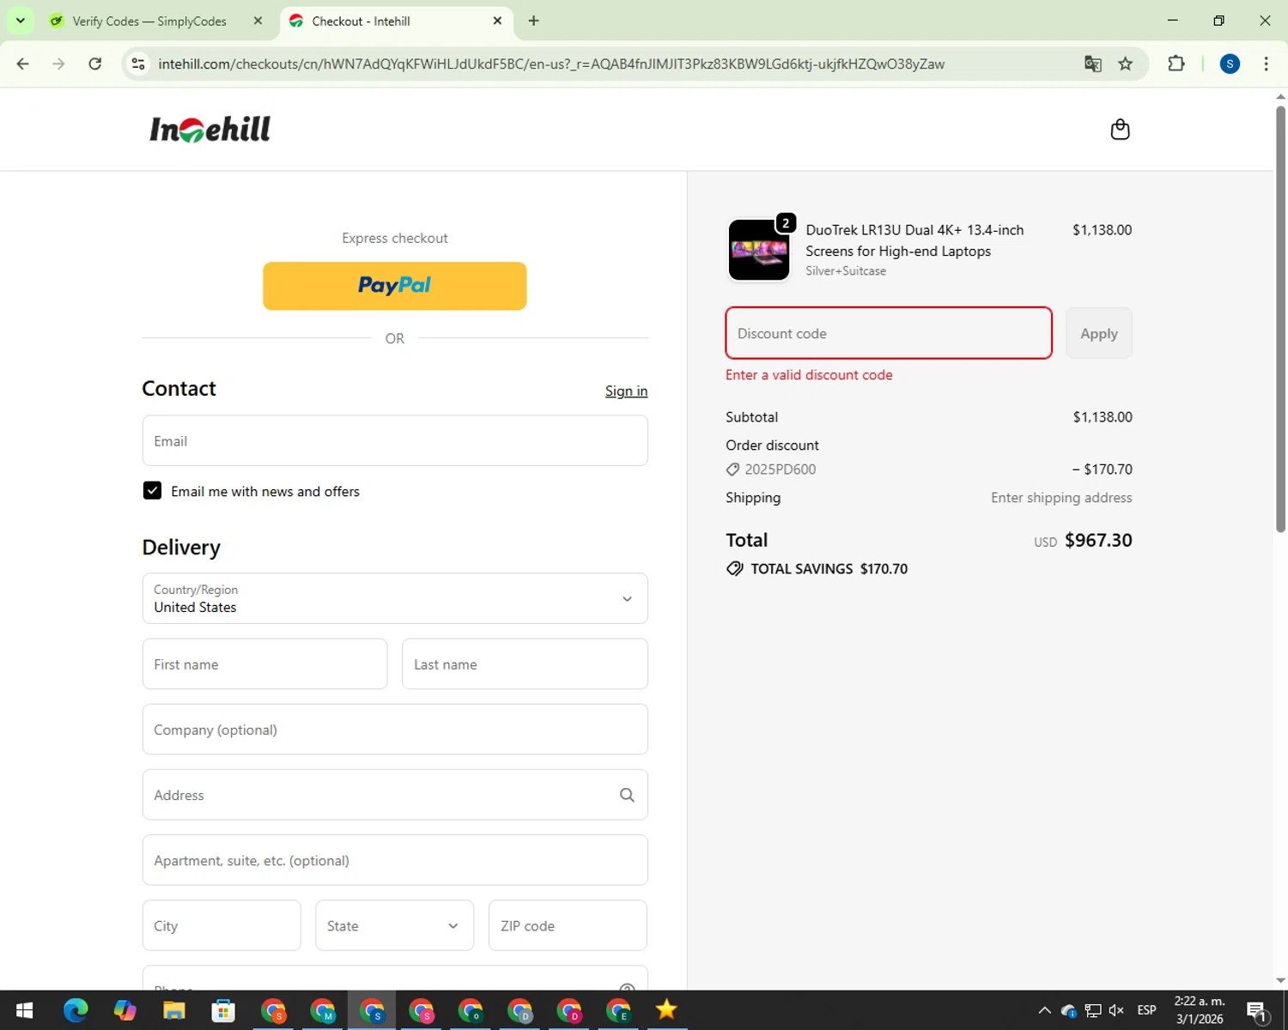Click the ZIP code field
The width and height of the screenshot is (1288, 1030).
tap(568, 925)
